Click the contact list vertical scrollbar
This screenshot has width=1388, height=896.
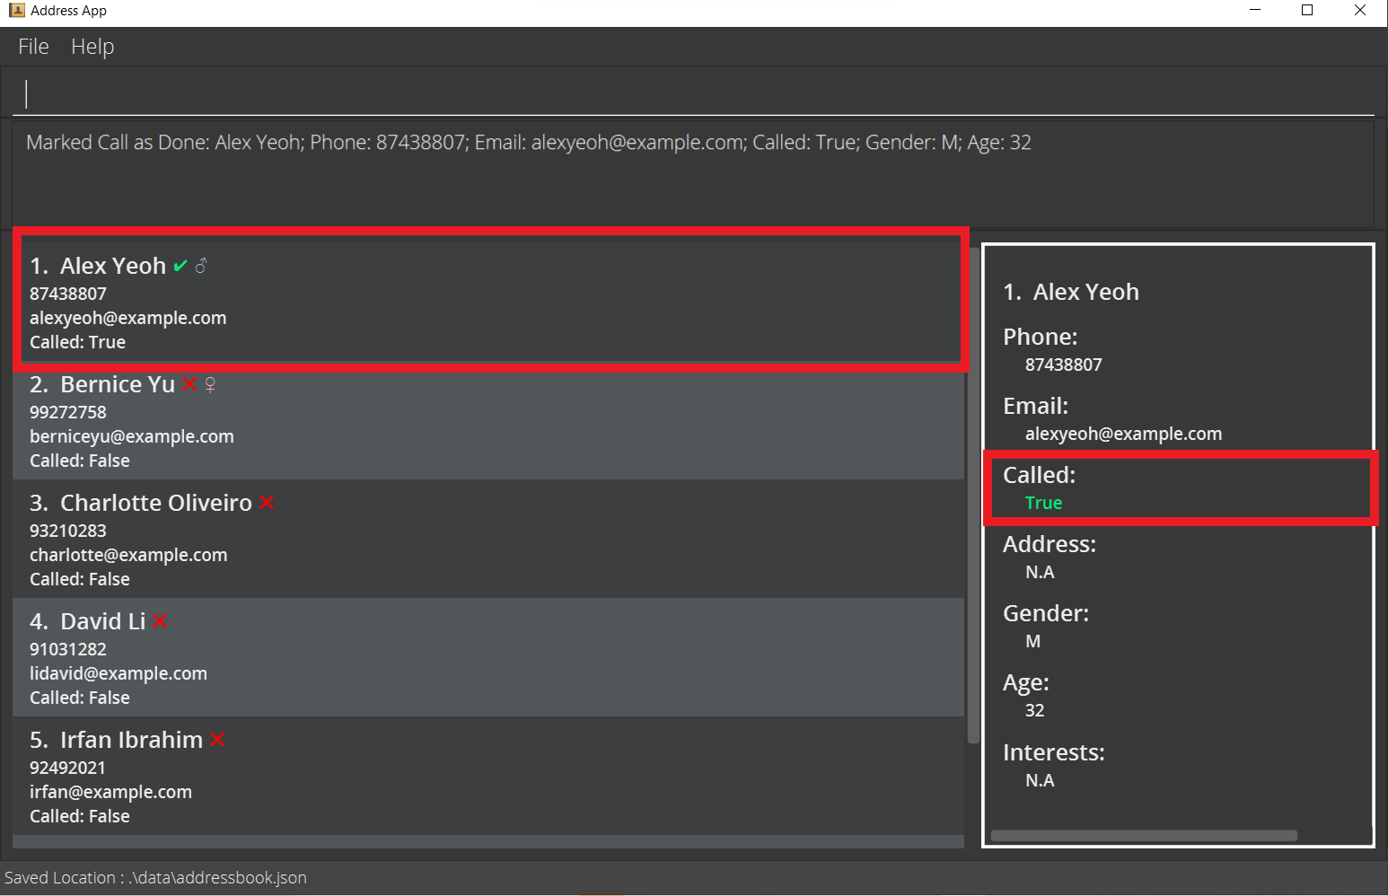point(973,494)
